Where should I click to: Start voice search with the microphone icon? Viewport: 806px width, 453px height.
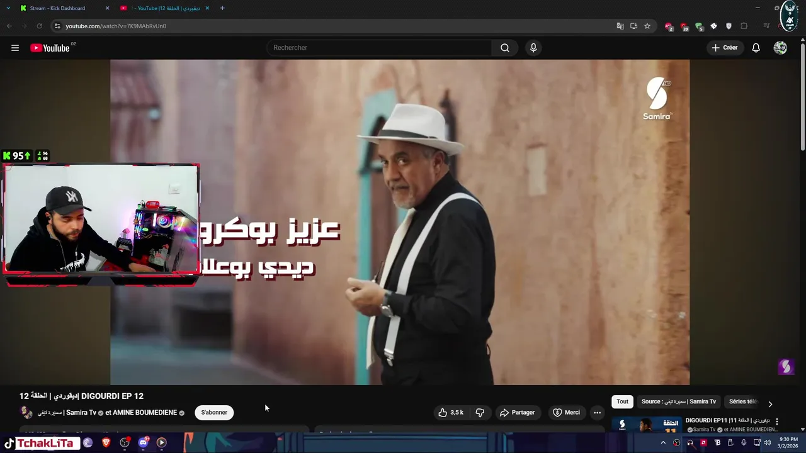(533, 48)
